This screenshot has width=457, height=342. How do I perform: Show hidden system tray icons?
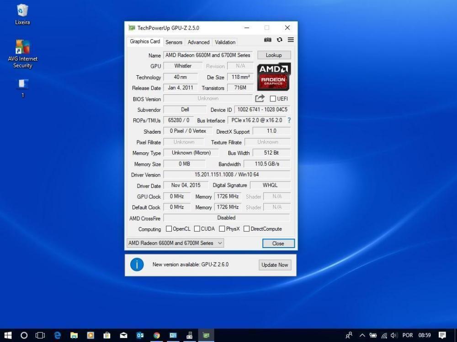pos(362,335)
